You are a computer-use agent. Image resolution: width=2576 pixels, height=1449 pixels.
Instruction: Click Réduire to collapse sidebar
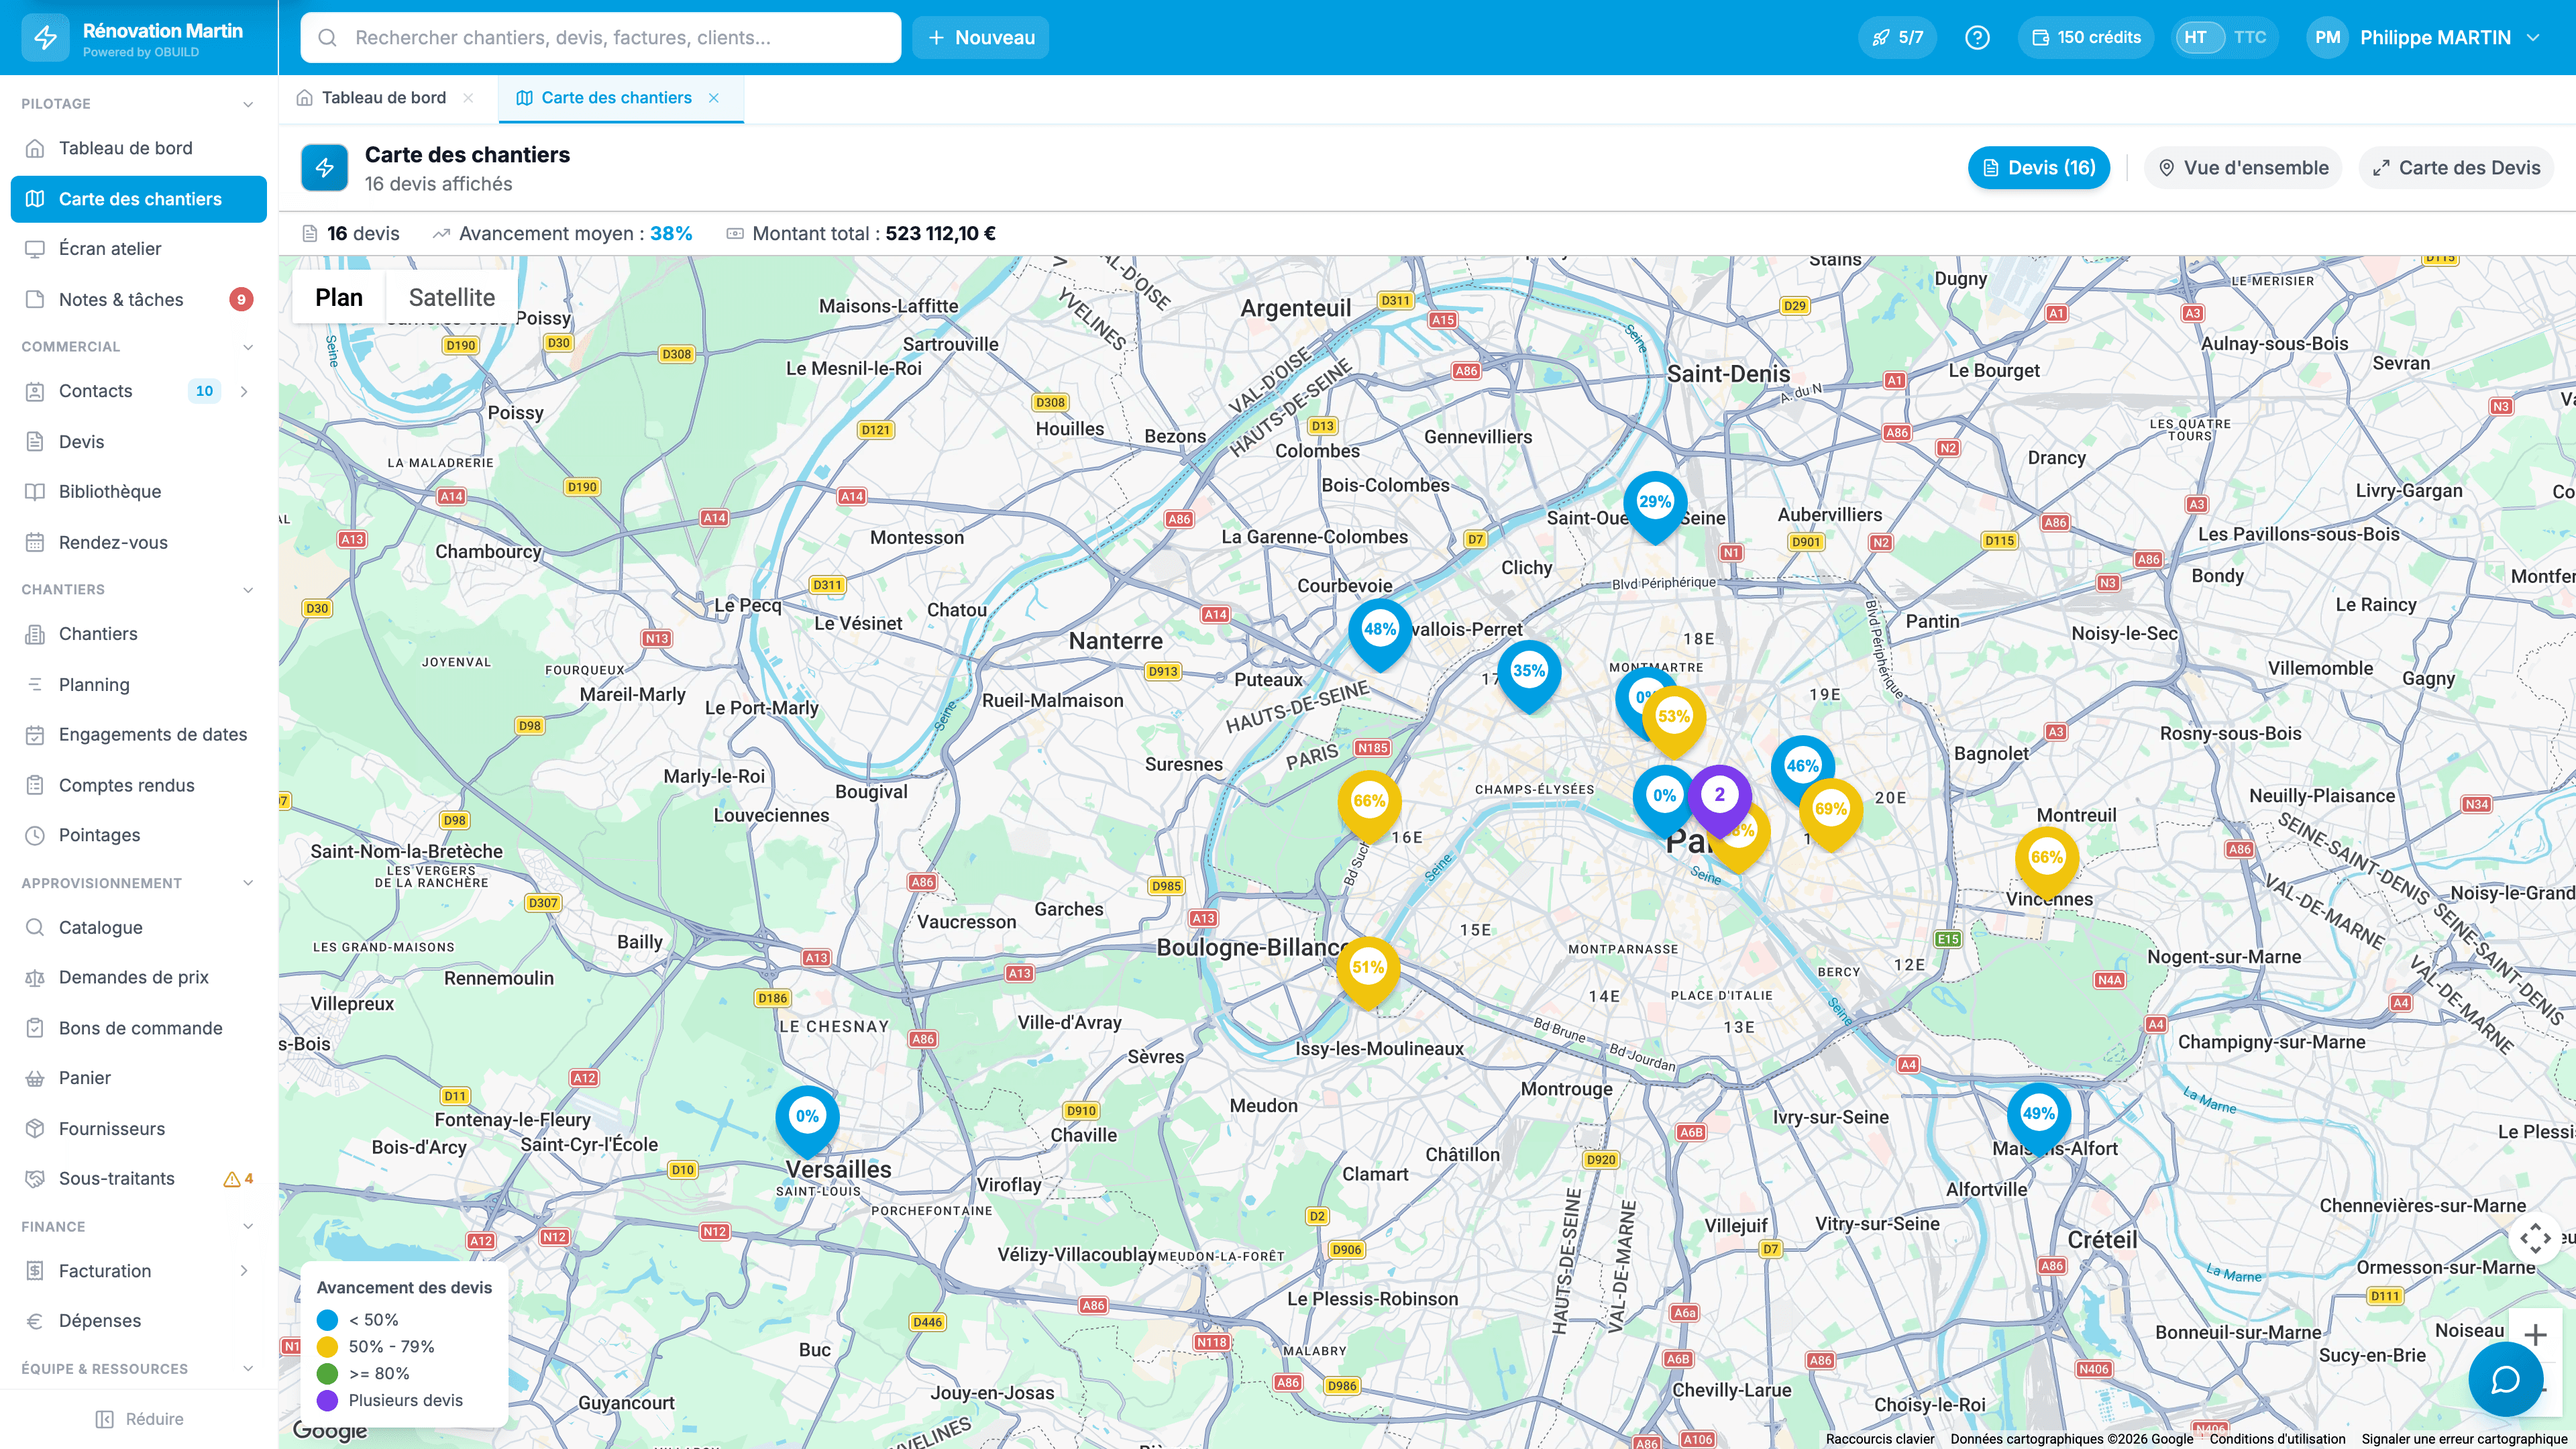(139, 1419)
